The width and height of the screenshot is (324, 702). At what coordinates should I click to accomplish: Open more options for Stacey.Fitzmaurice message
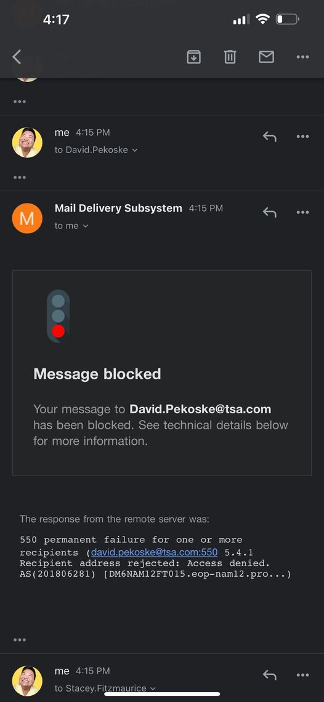[302, 675]
